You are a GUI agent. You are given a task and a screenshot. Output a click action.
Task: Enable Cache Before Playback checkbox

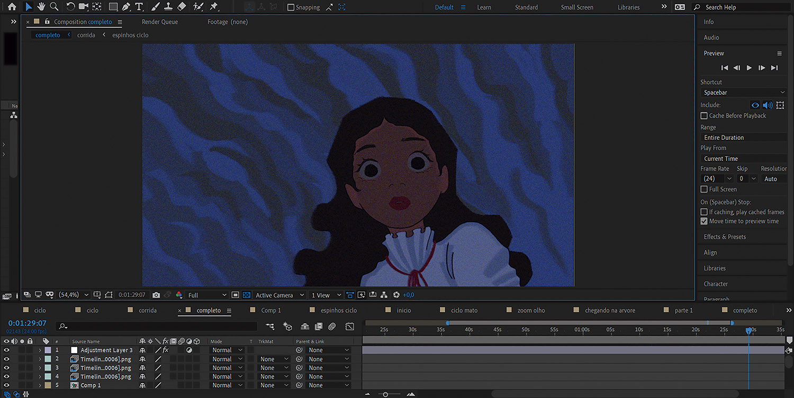[704, 115]
